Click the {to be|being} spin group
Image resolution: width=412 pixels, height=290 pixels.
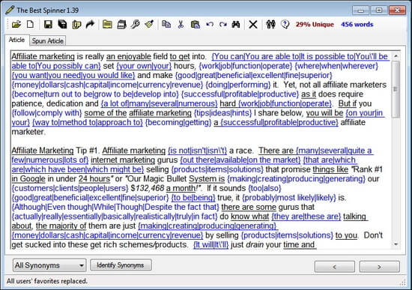tap(193, 197)
